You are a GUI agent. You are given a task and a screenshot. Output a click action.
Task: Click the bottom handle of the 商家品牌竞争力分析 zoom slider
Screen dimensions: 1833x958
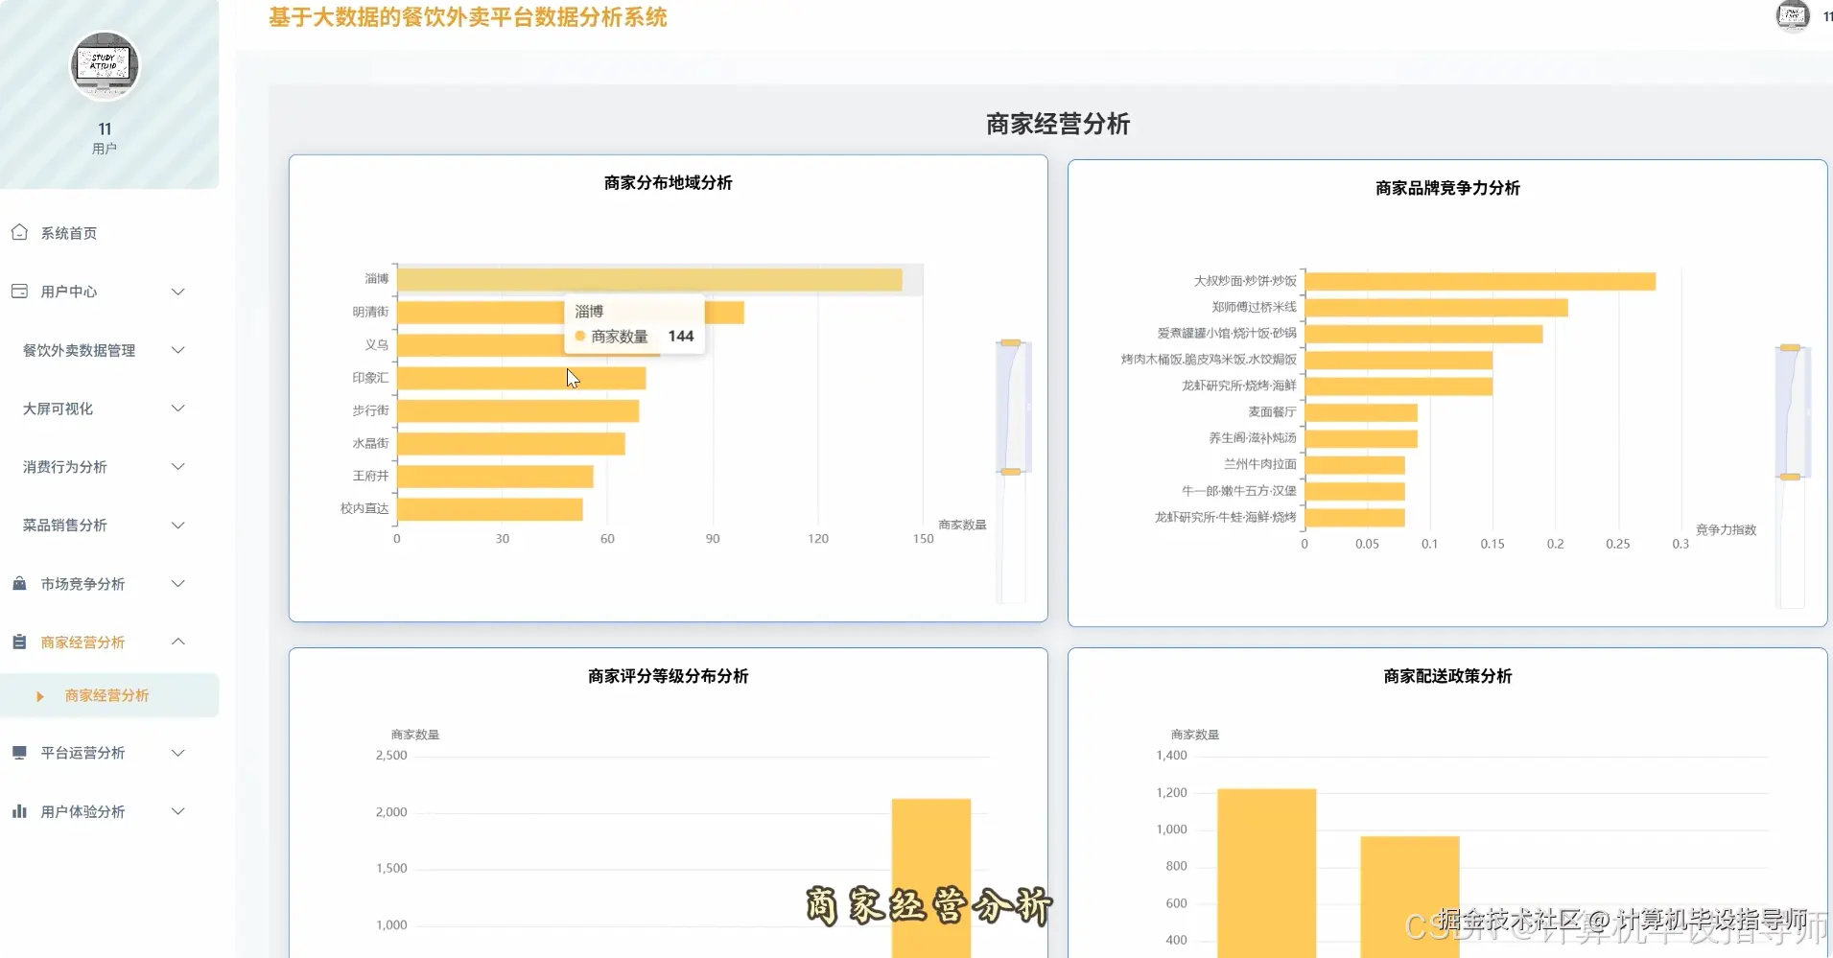coord(1790,477)
